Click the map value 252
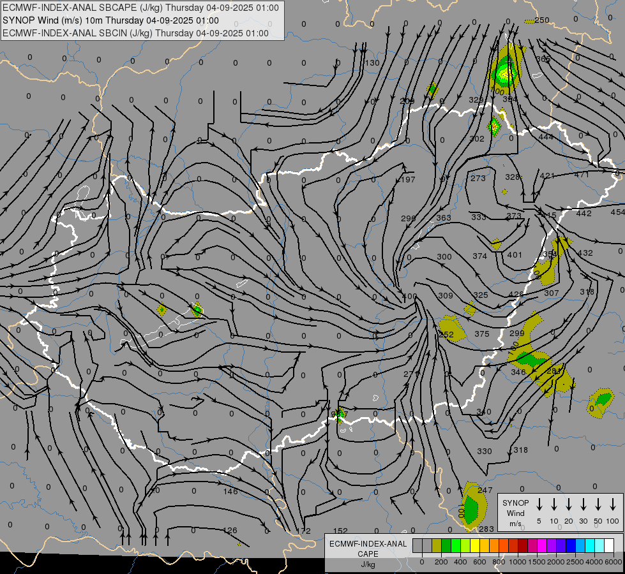This screenshot has width=625, height=574. pyautogui.click(x=446, y=335)
